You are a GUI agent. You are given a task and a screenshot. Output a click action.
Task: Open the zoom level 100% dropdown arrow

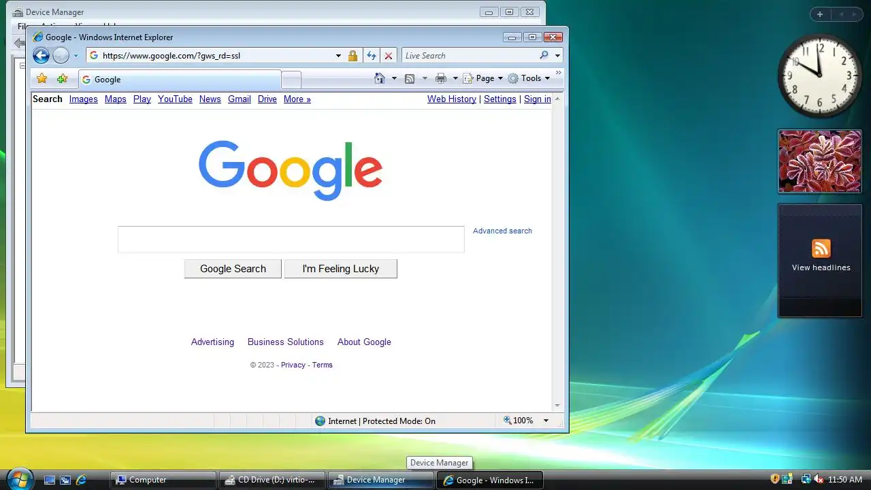[546, 421]
